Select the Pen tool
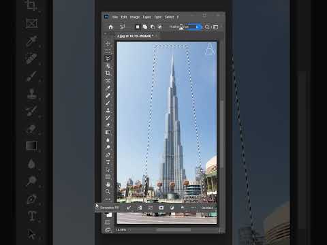The height and width of the screenshot is (245, 327). pos(108,154)
